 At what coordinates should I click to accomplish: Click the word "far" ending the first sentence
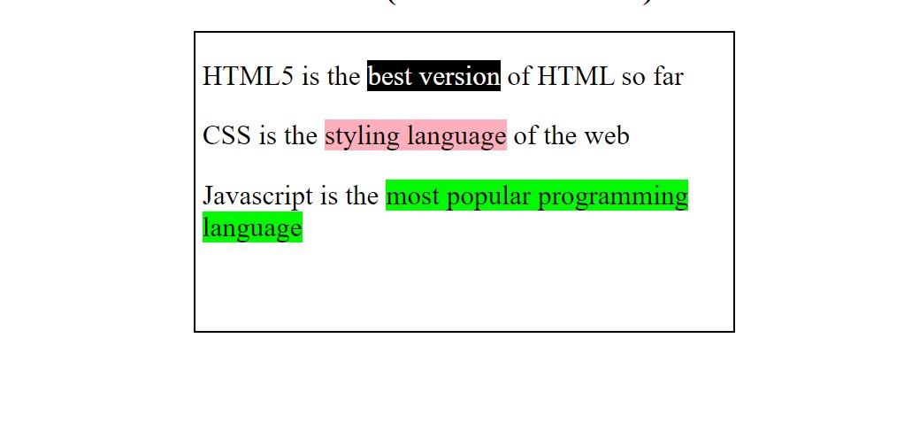(669, 76)
